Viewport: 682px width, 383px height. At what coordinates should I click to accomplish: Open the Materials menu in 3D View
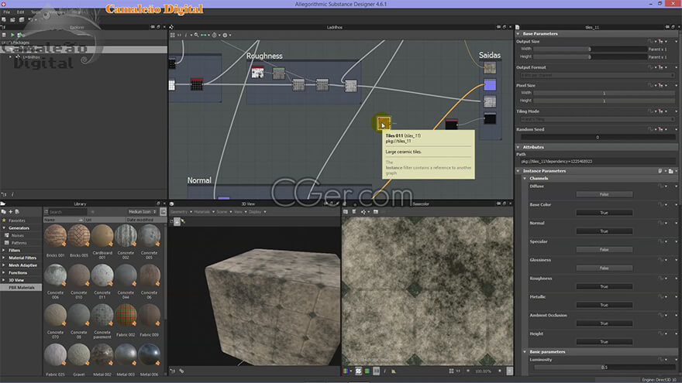[204, 212]
